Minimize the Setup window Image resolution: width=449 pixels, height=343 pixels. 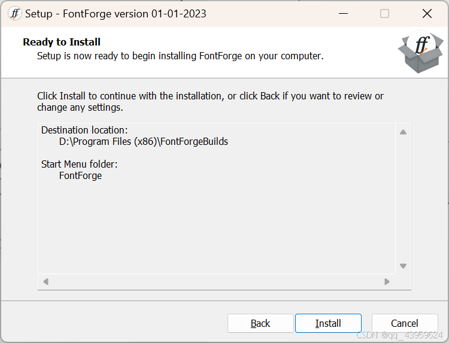point(343,13)
